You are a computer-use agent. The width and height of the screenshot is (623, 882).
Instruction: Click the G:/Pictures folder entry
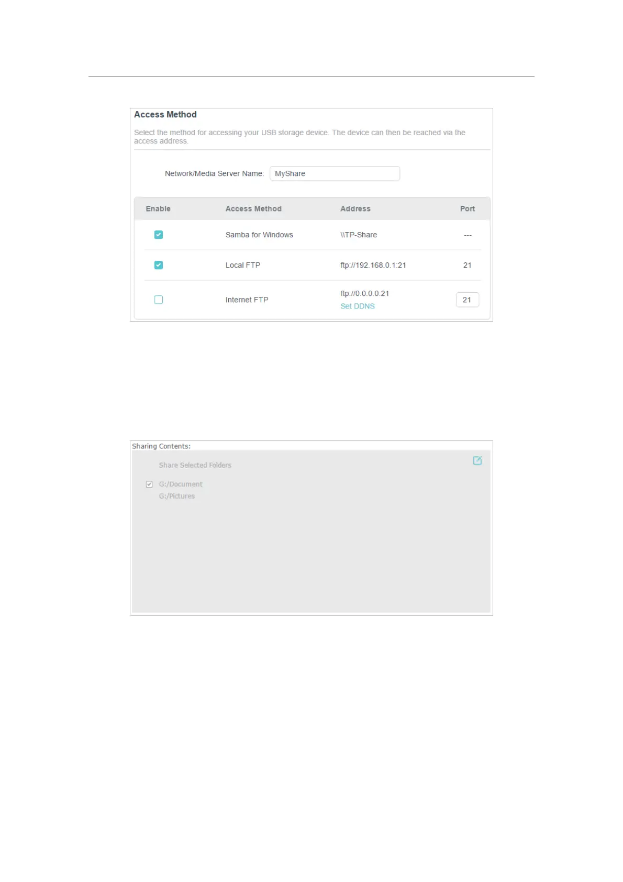(177, 496)
